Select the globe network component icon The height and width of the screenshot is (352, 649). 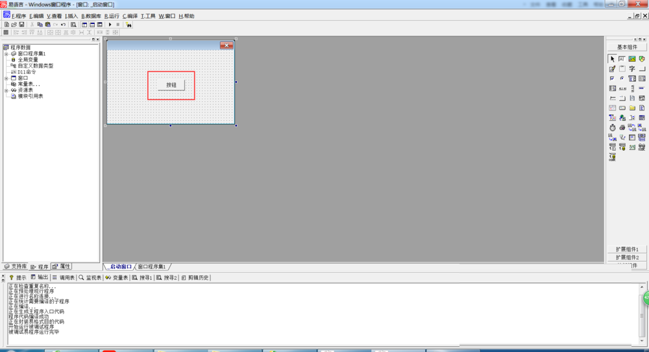pos(622,118)
